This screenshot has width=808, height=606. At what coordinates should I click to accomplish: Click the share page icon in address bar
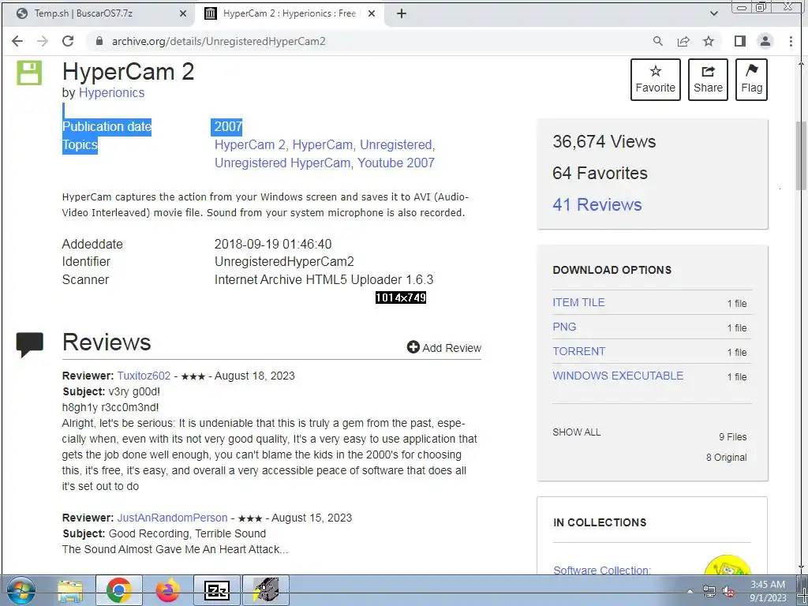[x=683, y=41]
